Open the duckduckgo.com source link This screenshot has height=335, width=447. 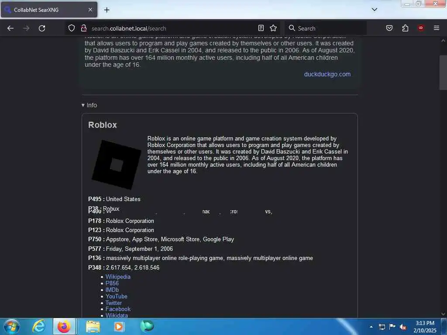click(327, 74)
